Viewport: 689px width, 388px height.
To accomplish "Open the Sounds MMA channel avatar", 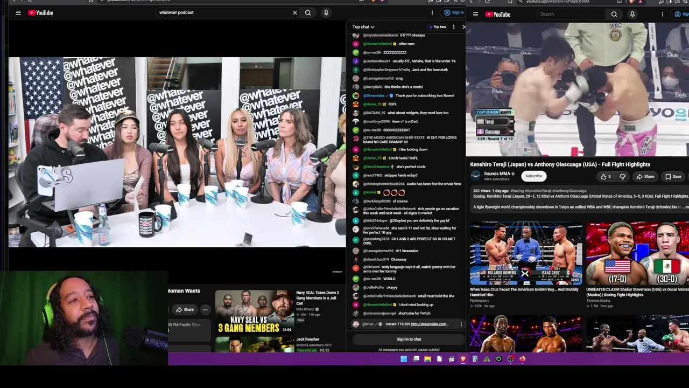I will 475,176.
